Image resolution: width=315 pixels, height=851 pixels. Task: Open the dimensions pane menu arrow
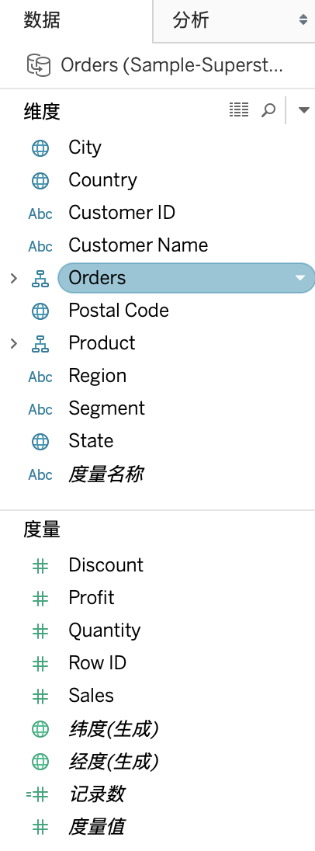[x=303, y=110]
